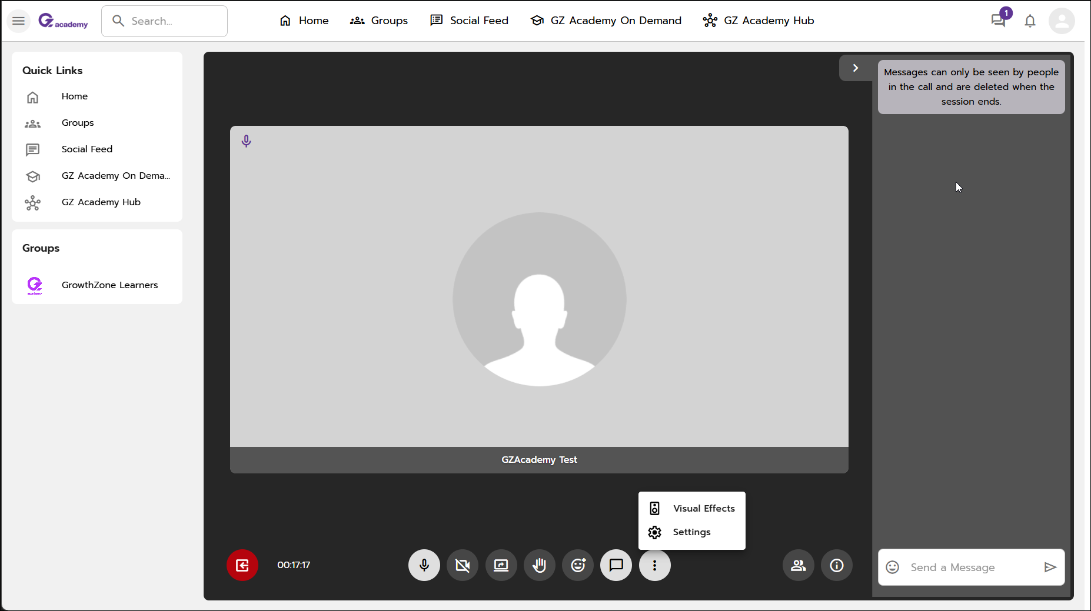Open messages icon with notification badge

tap(999, 21)
